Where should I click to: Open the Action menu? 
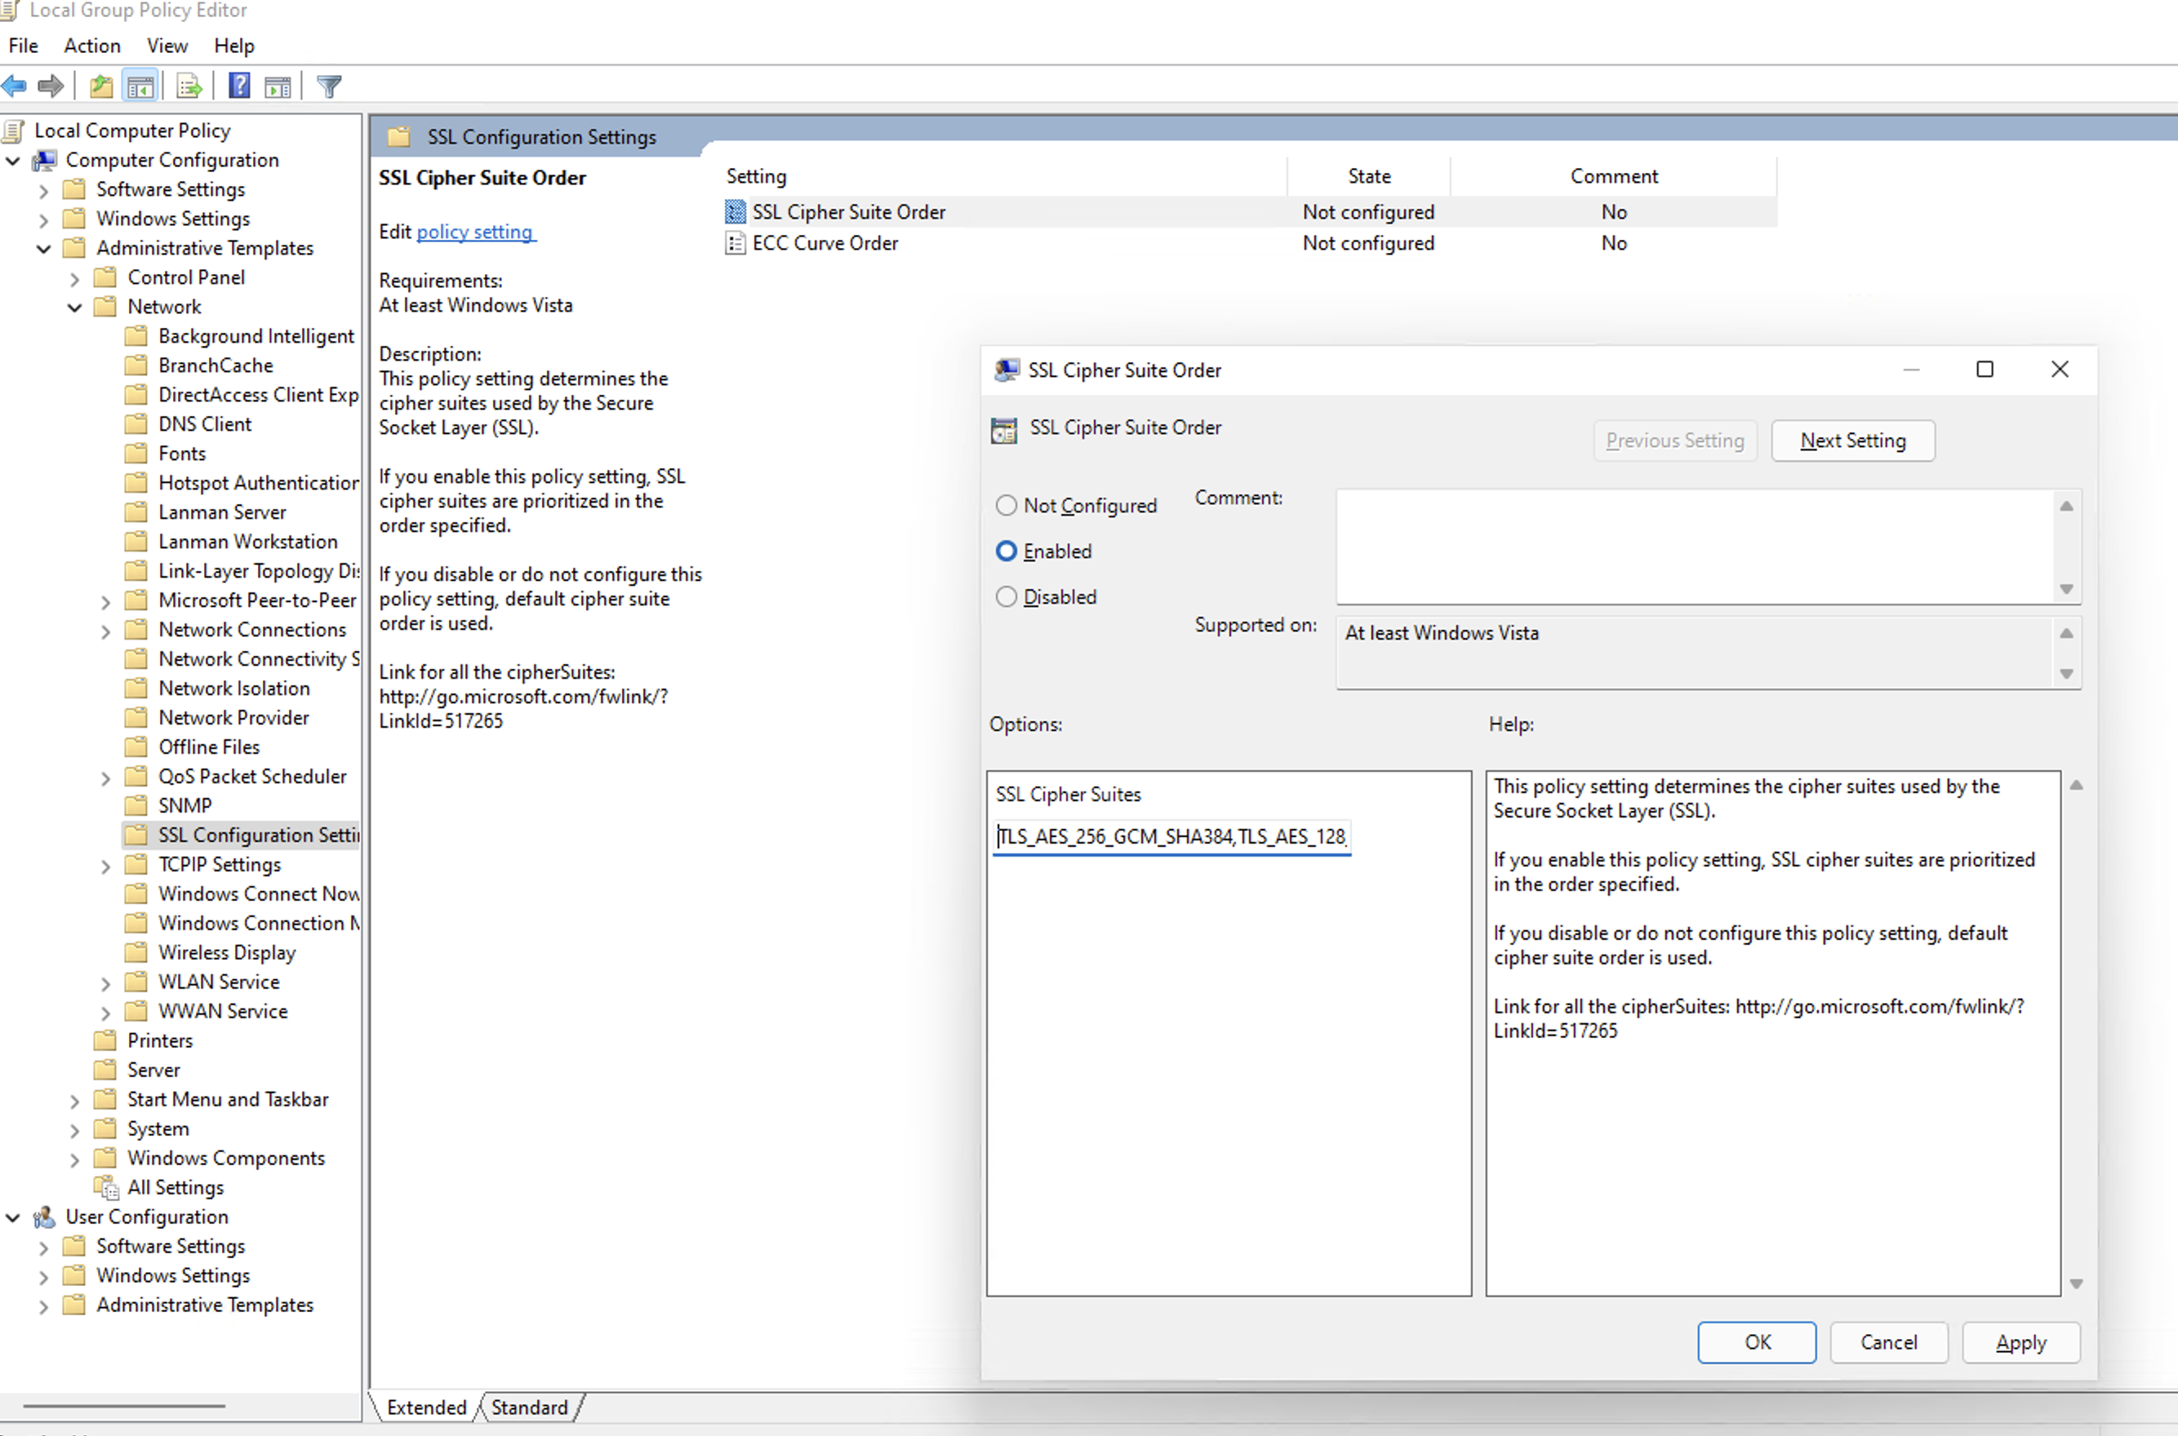tap(91, 46)
